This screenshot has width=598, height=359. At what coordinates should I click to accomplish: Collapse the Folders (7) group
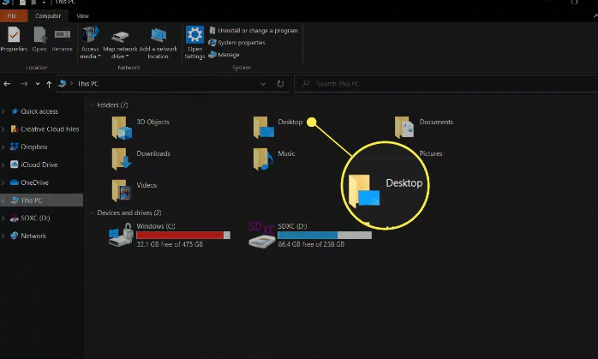tap(92, 104)
